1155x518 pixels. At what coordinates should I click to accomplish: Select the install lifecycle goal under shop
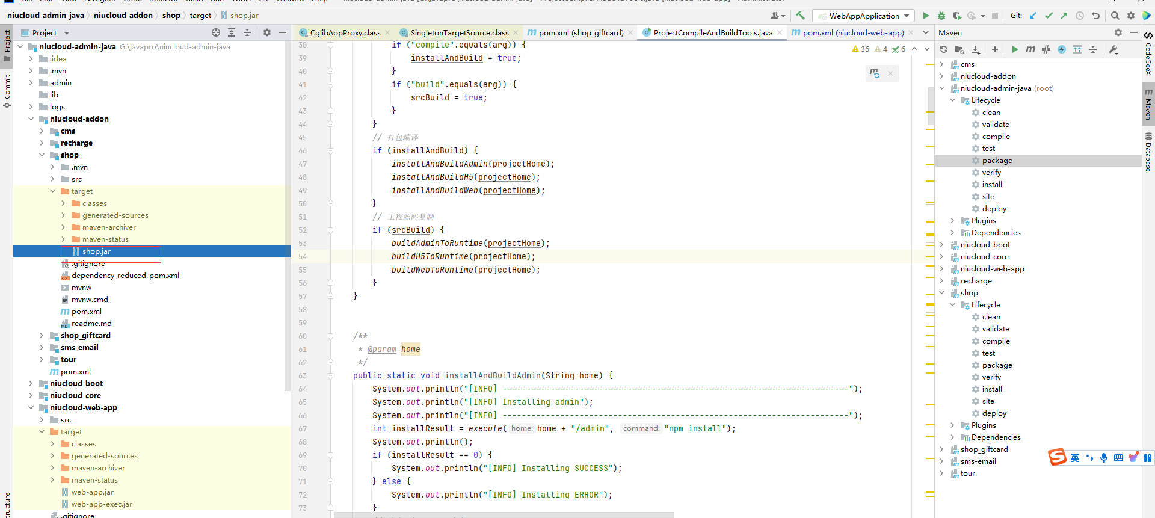pyautogui.click(x=991, y=389)
